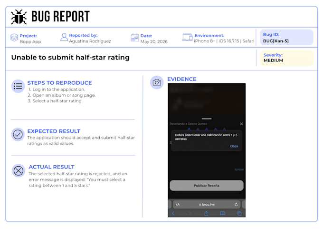The width and height of the screenshot is (323, 229).
Task: Click the Expected Result checkmark icon
Action: 18,134
